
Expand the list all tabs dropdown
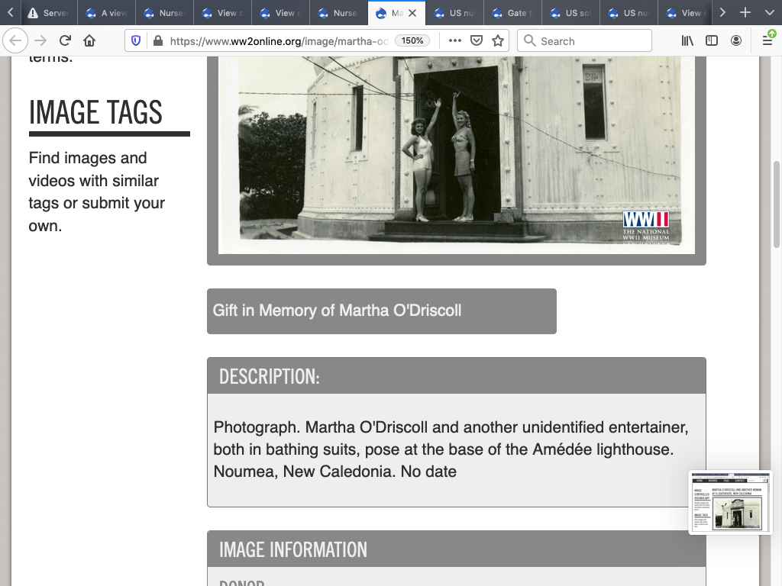[767, 13]
